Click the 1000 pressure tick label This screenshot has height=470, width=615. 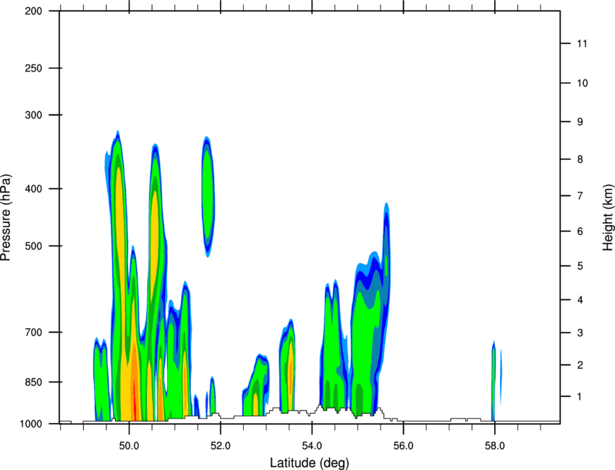click(x=31, y=424)
